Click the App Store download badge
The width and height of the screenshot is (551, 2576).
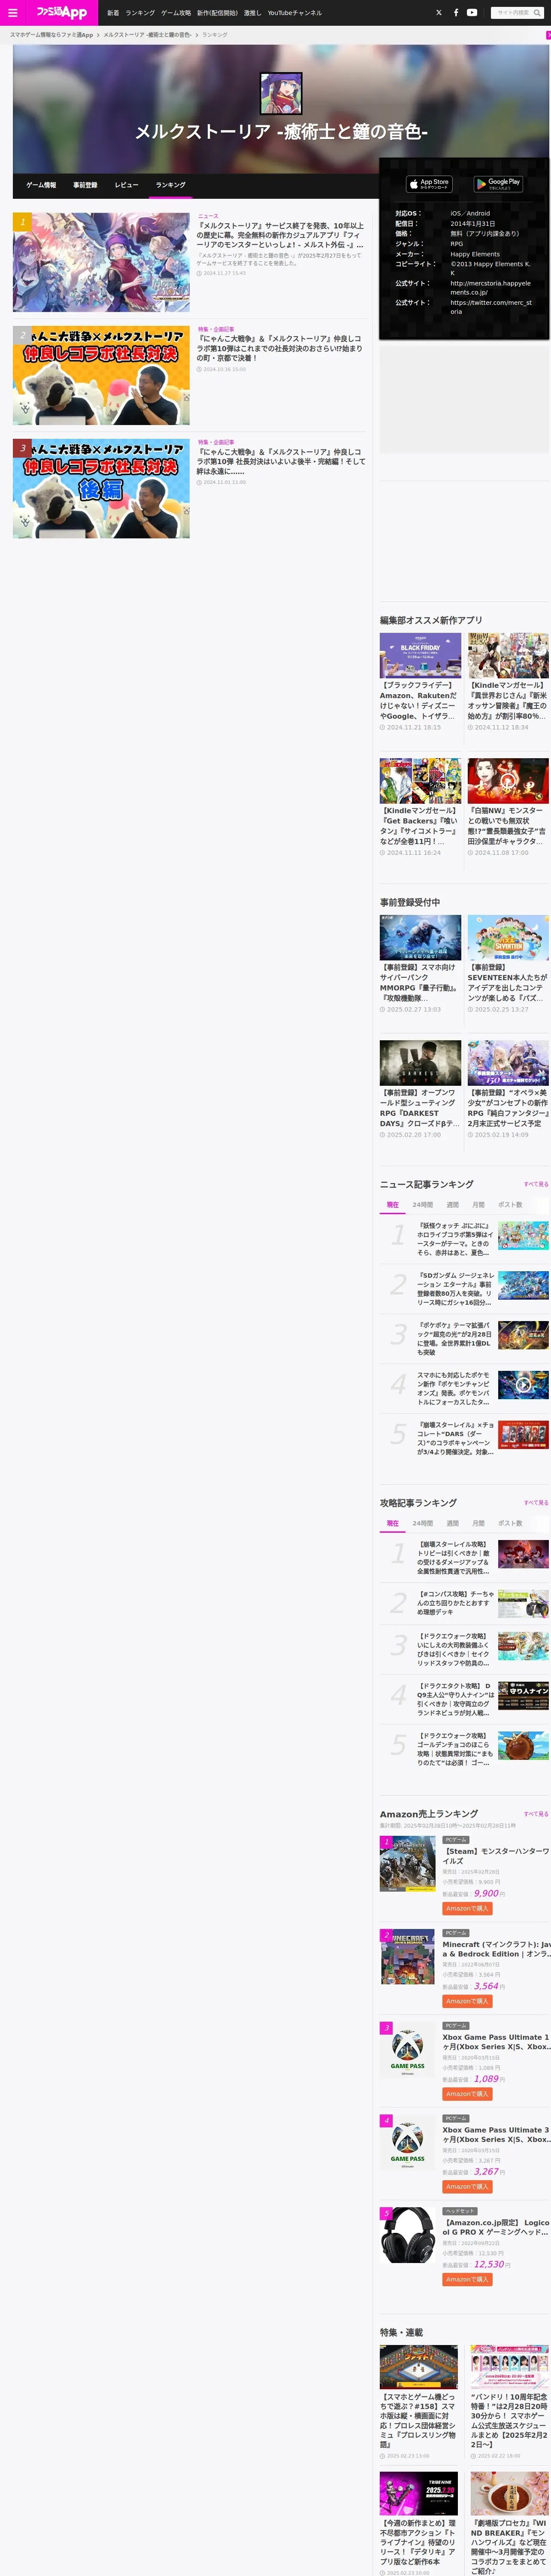coord(429,184)
